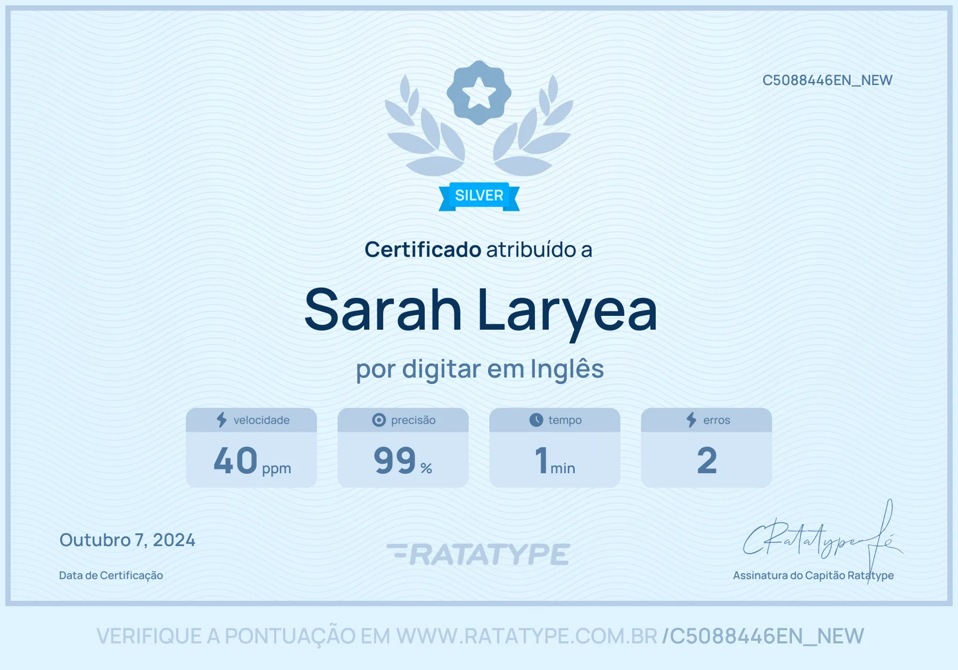Click the clock icon beside tempo

coord(536,420)
